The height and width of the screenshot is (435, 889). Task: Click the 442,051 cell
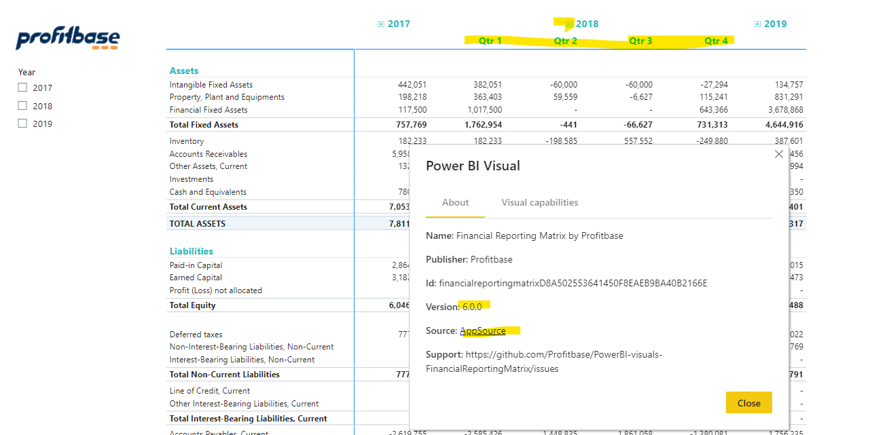(x=412, y=85)
